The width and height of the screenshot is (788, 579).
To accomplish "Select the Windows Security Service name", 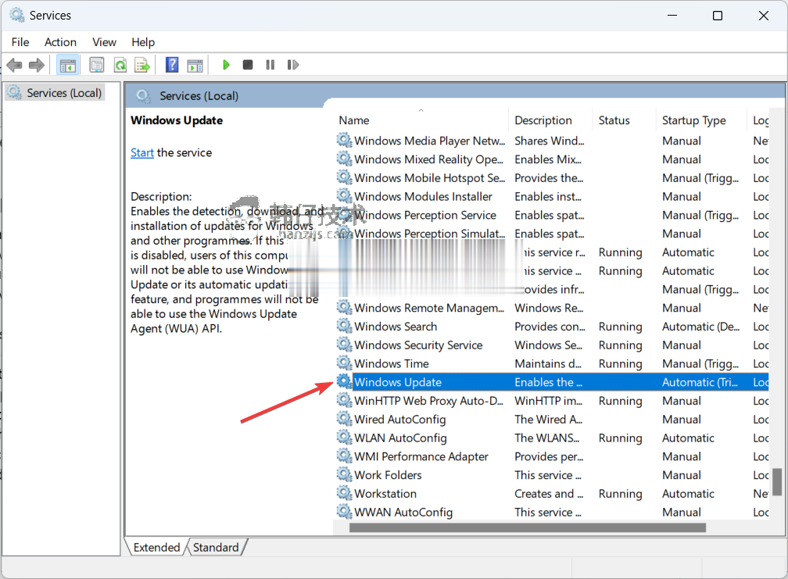I will [418, 345].
